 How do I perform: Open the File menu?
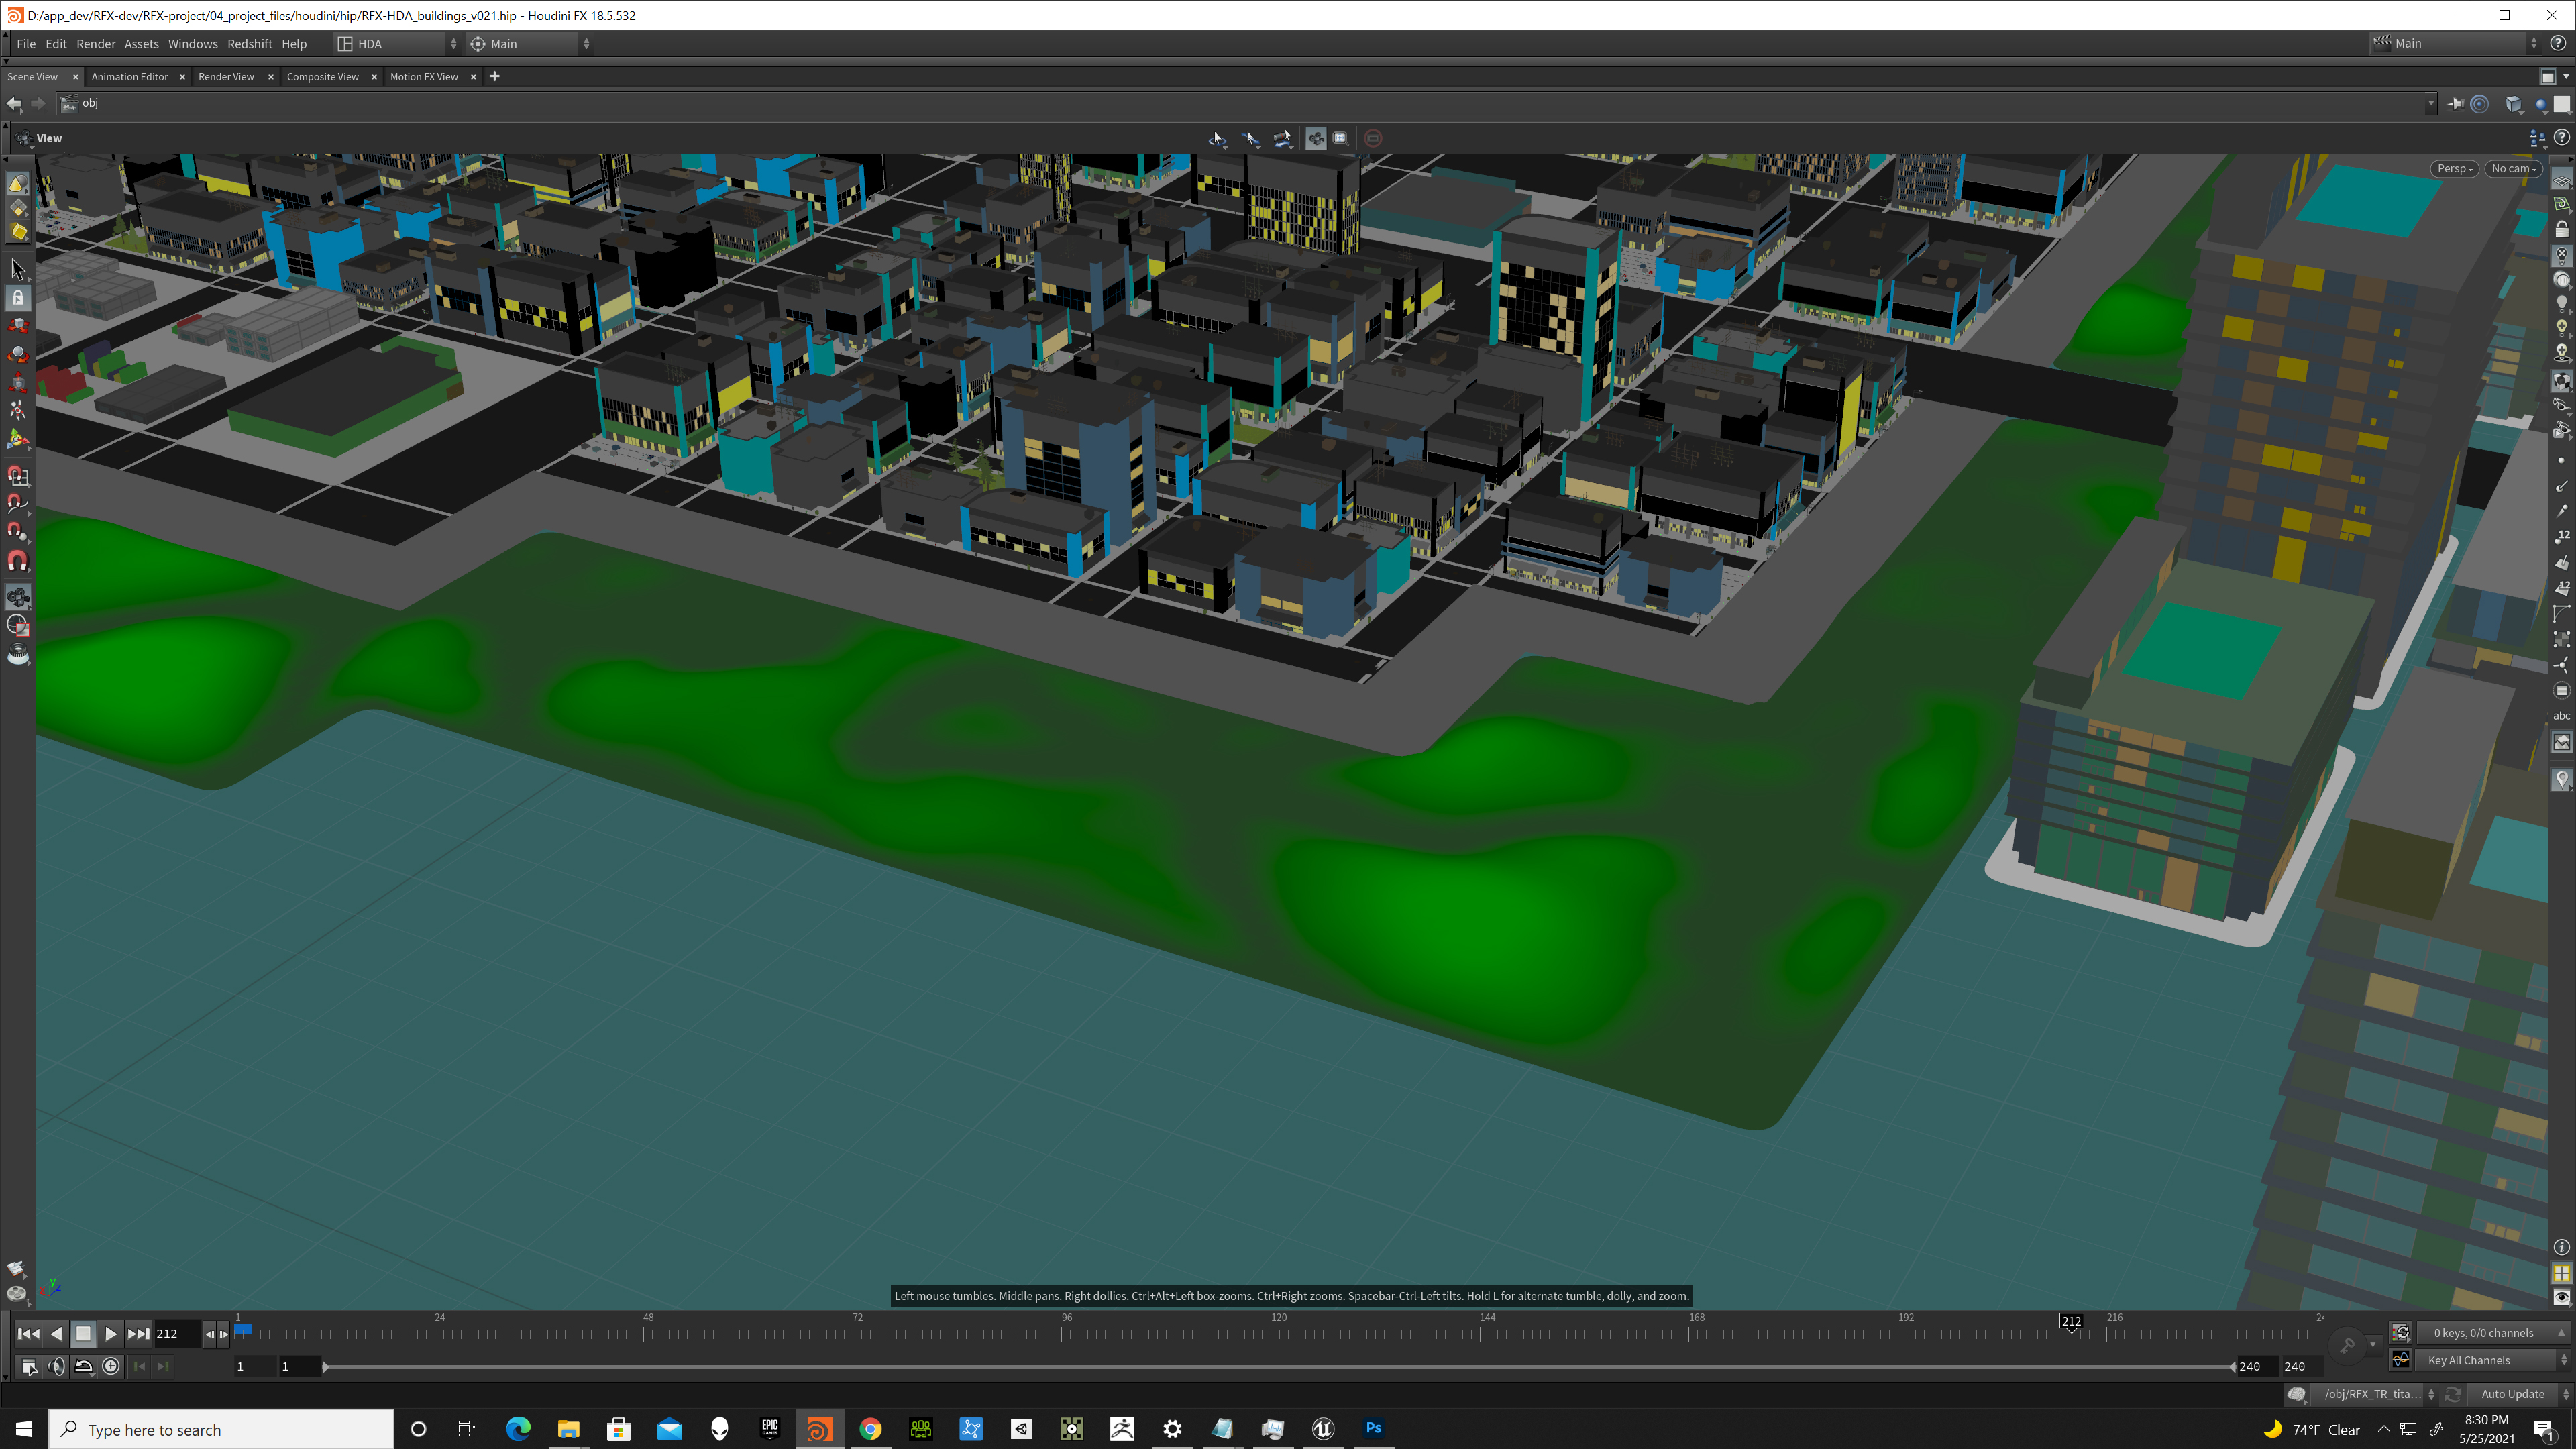[26, 44]
